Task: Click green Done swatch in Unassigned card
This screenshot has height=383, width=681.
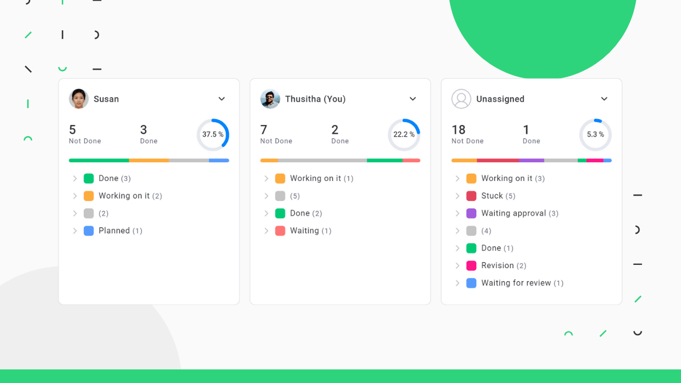Action: pyautogui.click(x=471, y=248)
